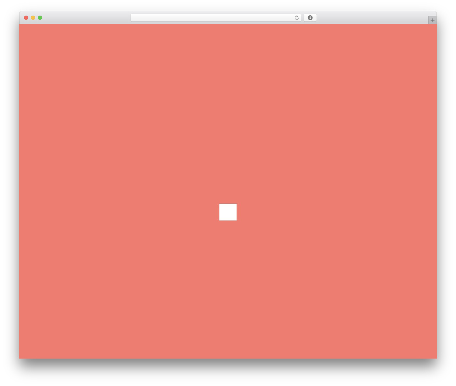Minimize the window with yellow button
Viewport: 456px width, 386px height.
[x=33, y=18]
